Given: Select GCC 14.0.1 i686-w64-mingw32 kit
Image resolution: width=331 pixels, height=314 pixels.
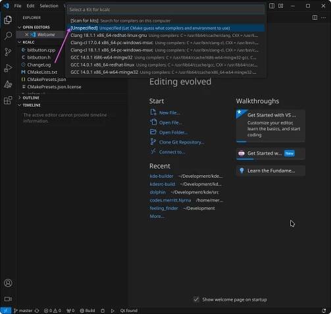Looking at the screenshot, I should click(166, 58).
